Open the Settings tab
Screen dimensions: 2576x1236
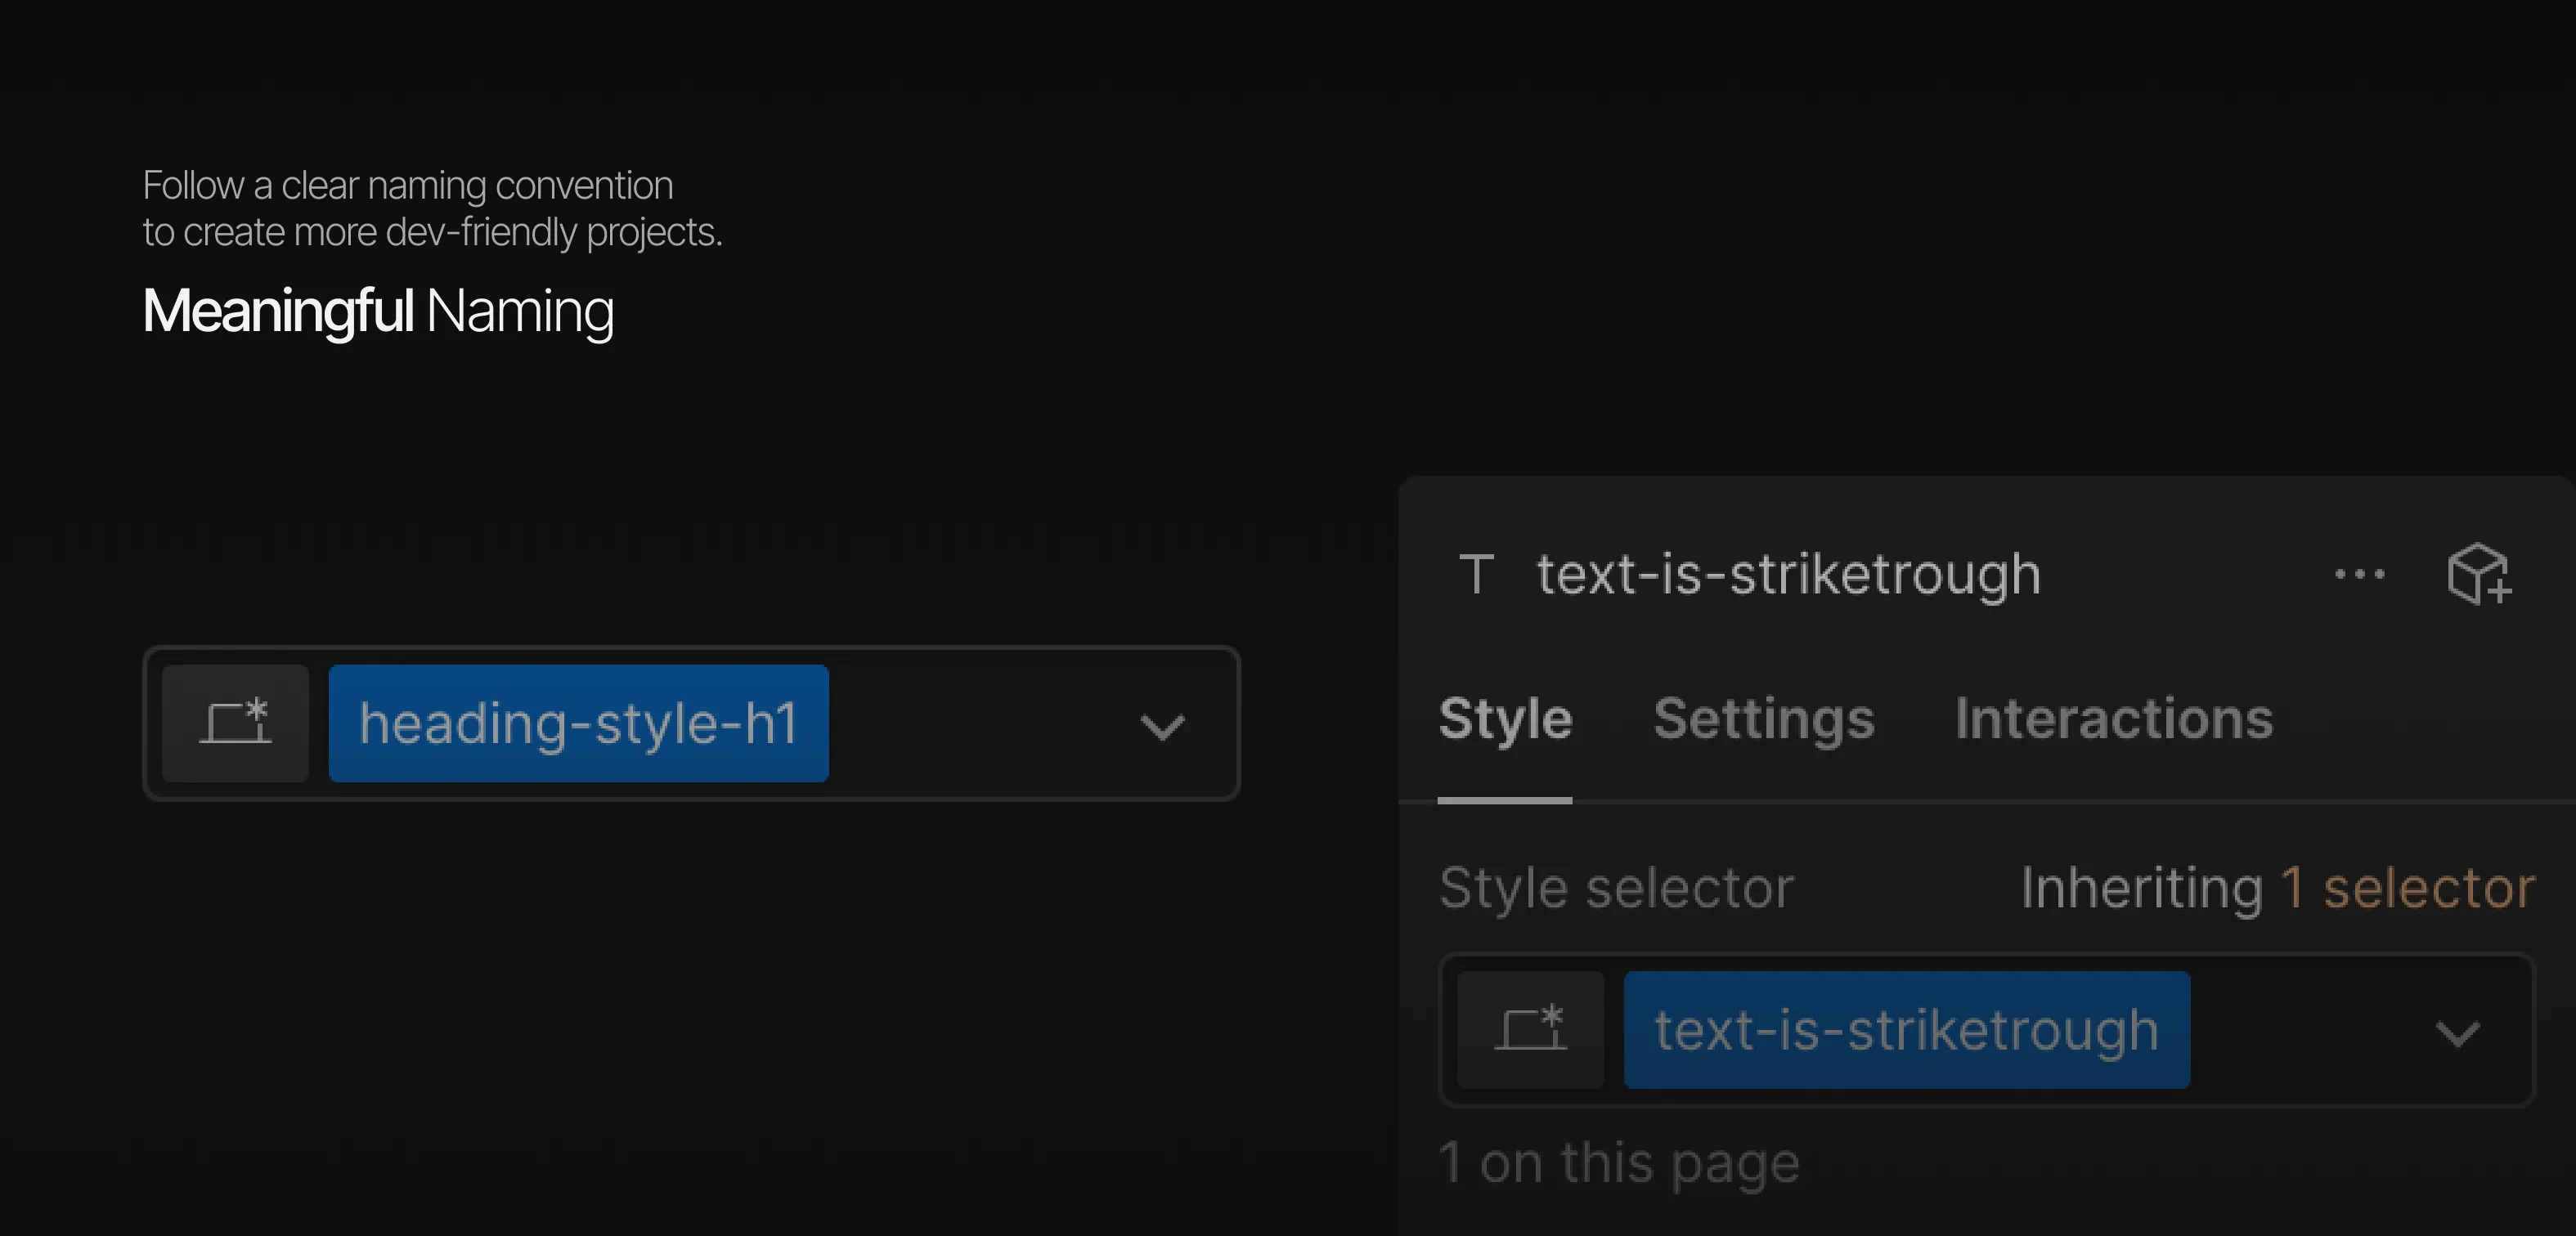tap(1763, 719)
